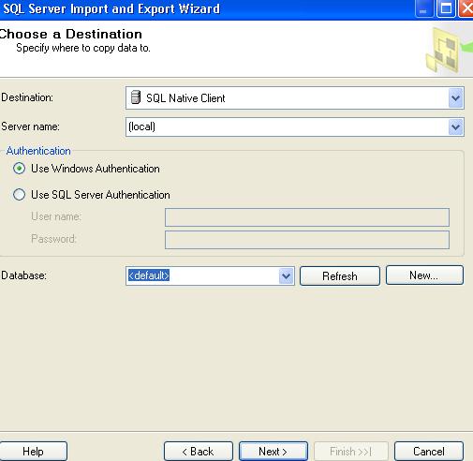Screen dimensions: 473x461
Task: Minimize the wizard window
Action: pyautogui.click(x=423, y=8)
